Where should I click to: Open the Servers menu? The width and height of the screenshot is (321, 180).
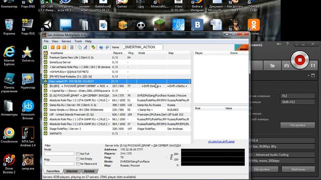point(66,41)
